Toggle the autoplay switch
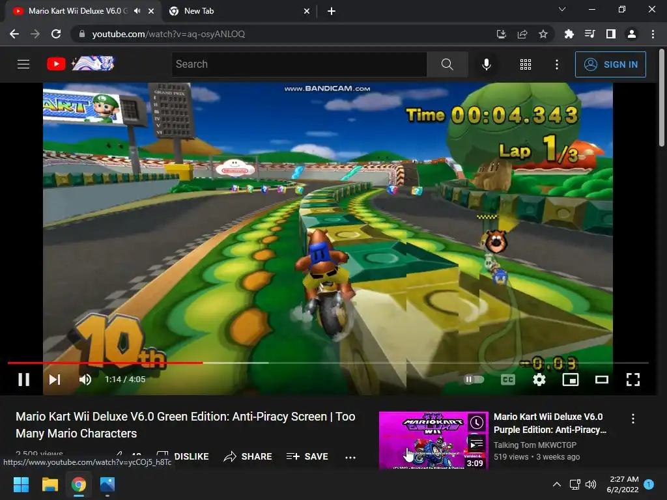The height and width of the screenshot is (500, 667). pyautogui.click(x=474, y=380)
